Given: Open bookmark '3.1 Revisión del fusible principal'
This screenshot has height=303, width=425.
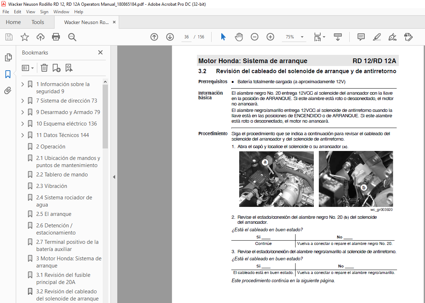Looking at the screenshot, I should 63,279.
